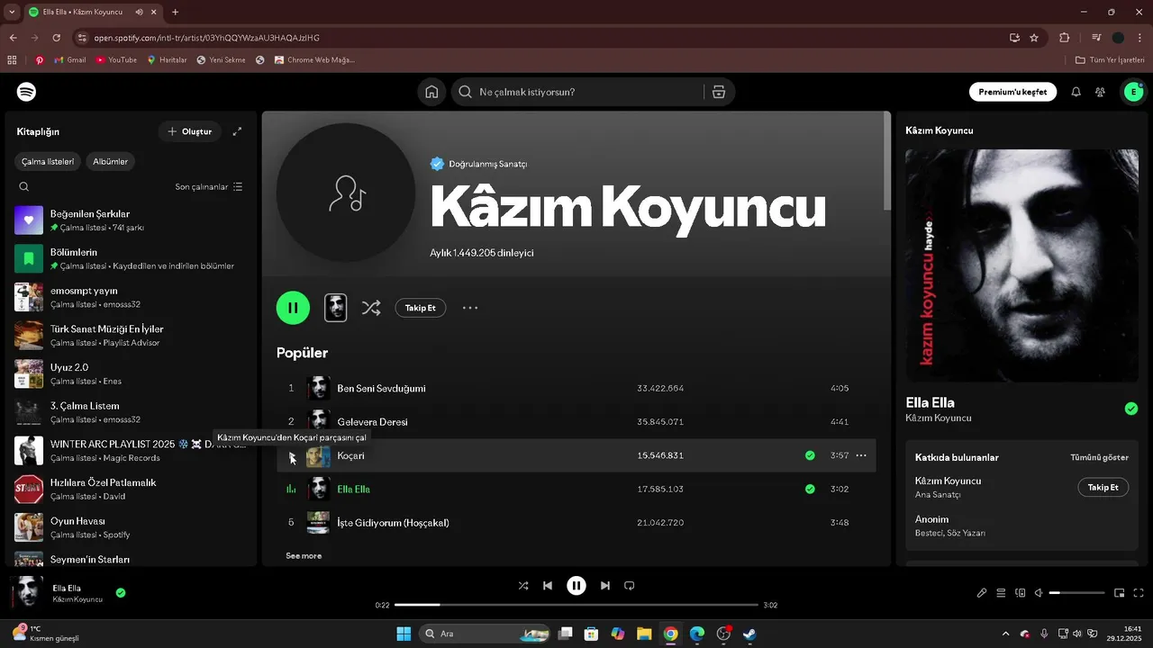
Task: Click the main page scrollbar
Action: pyautogui.click(x=886, y=160)
